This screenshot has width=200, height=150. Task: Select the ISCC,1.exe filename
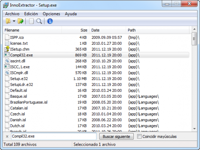coord(20,67)
